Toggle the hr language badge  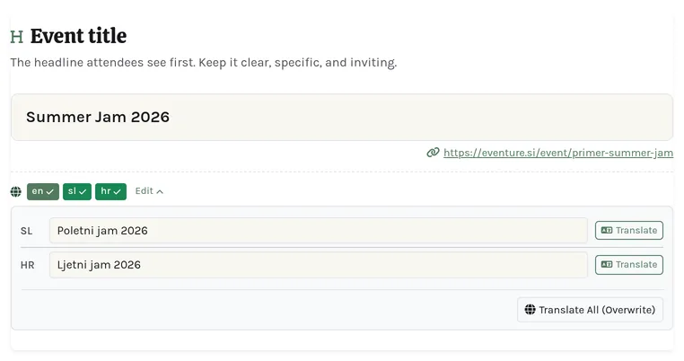pyautogui.click(x=110, y=191)
